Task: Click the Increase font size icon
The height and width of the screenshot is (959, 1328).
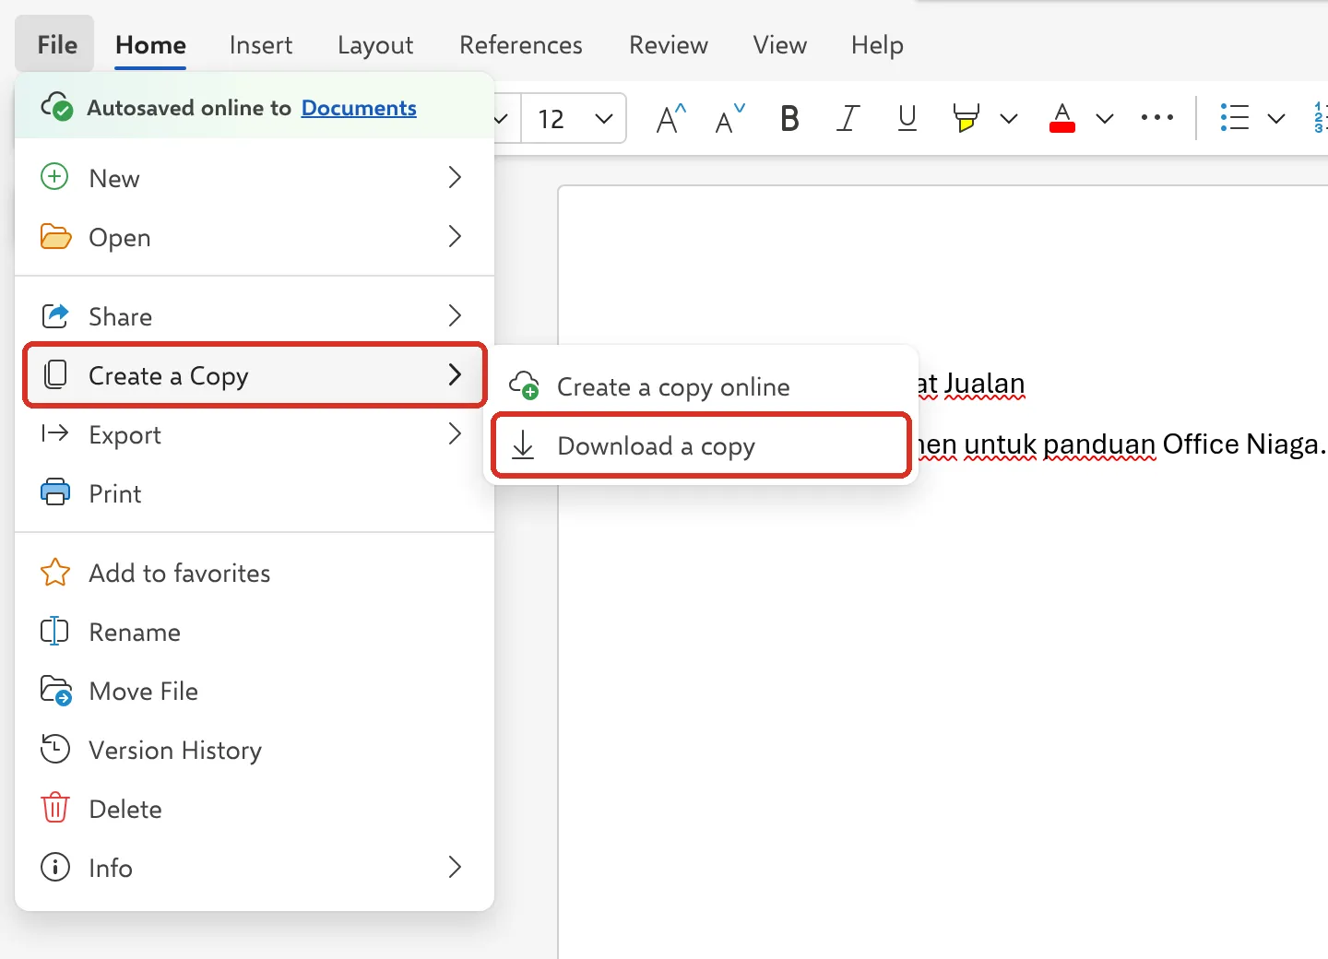Action: [x=670, y=118]
